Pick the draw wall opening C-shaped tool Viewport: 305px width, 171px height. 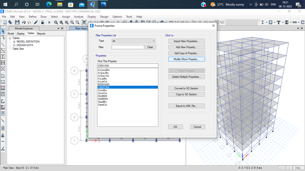point(3,101)
